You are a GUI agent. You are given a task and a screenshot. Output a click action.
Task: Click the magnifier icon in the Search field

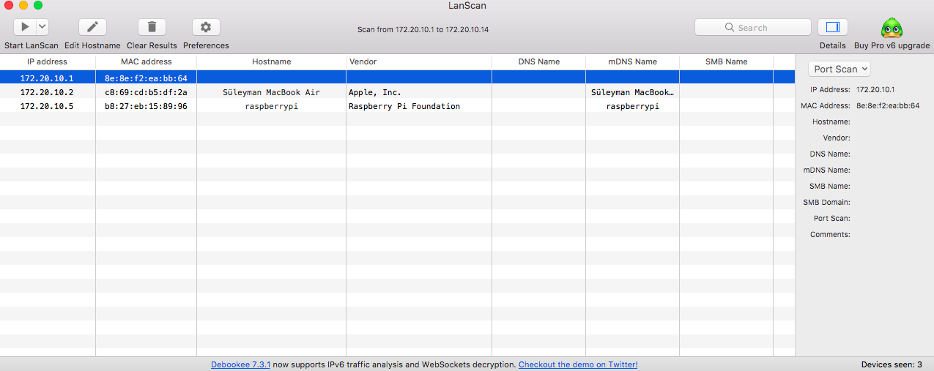[730, 28]
